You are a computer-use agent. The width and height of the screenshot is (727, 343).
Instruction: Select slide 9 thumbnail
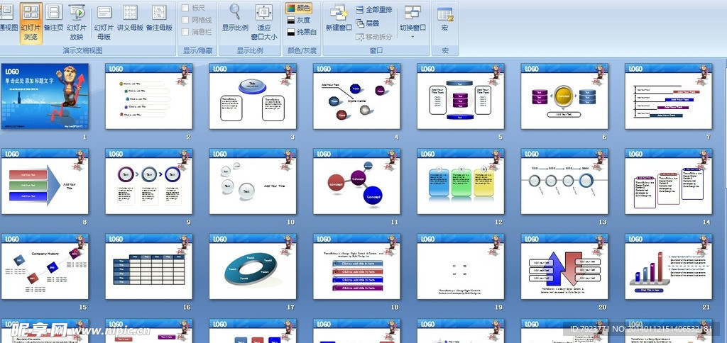pyautogui.click(x=148, y=181)
